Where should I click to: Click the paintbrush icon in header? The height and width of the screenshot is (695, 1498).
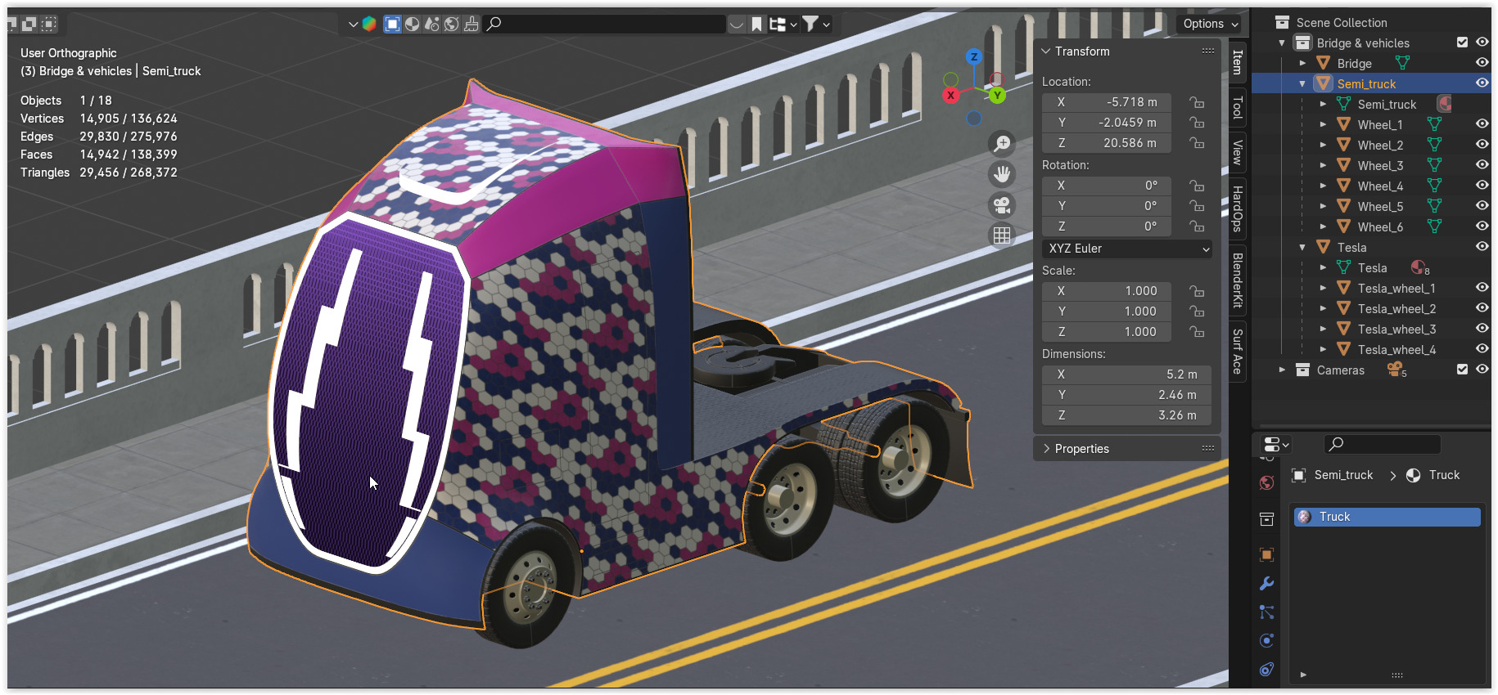click(x=472, y=24)
